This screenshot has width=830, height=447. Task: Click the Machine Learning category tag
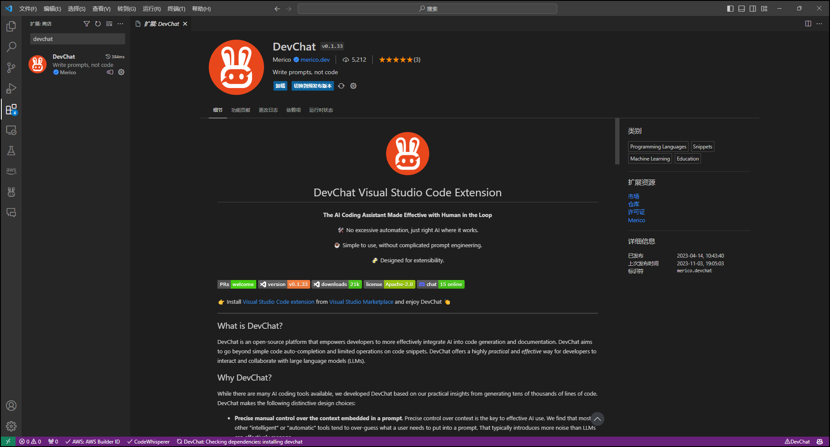[650, 159]
